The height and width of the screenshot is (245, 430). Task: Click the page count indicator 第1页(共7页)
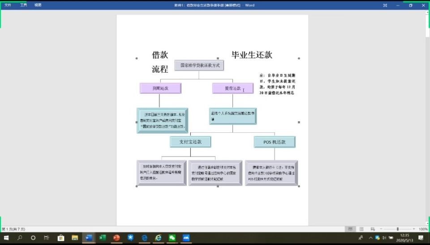13,229
